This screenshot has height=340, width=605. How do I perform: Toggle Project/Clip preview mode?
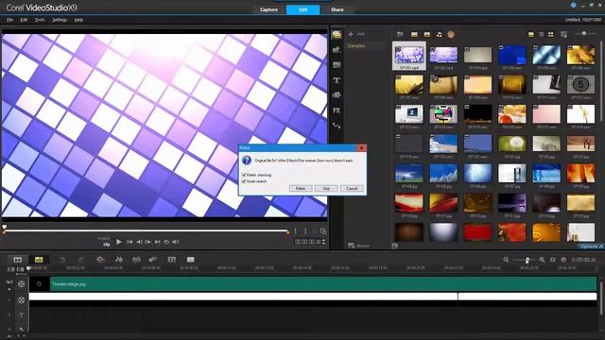[105, 242]
